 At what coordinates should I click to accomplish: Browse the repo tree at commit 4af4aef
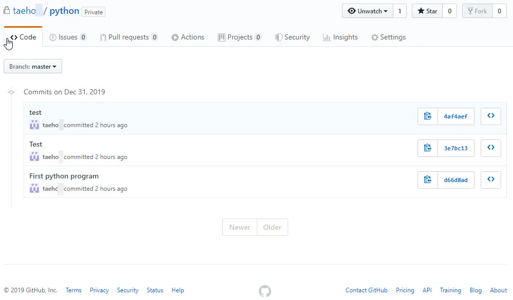(490, 116)
